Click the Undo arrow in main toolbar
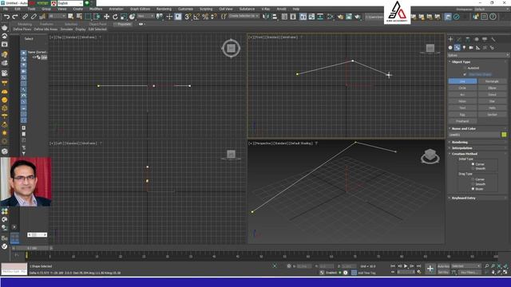 click(6, 17)
